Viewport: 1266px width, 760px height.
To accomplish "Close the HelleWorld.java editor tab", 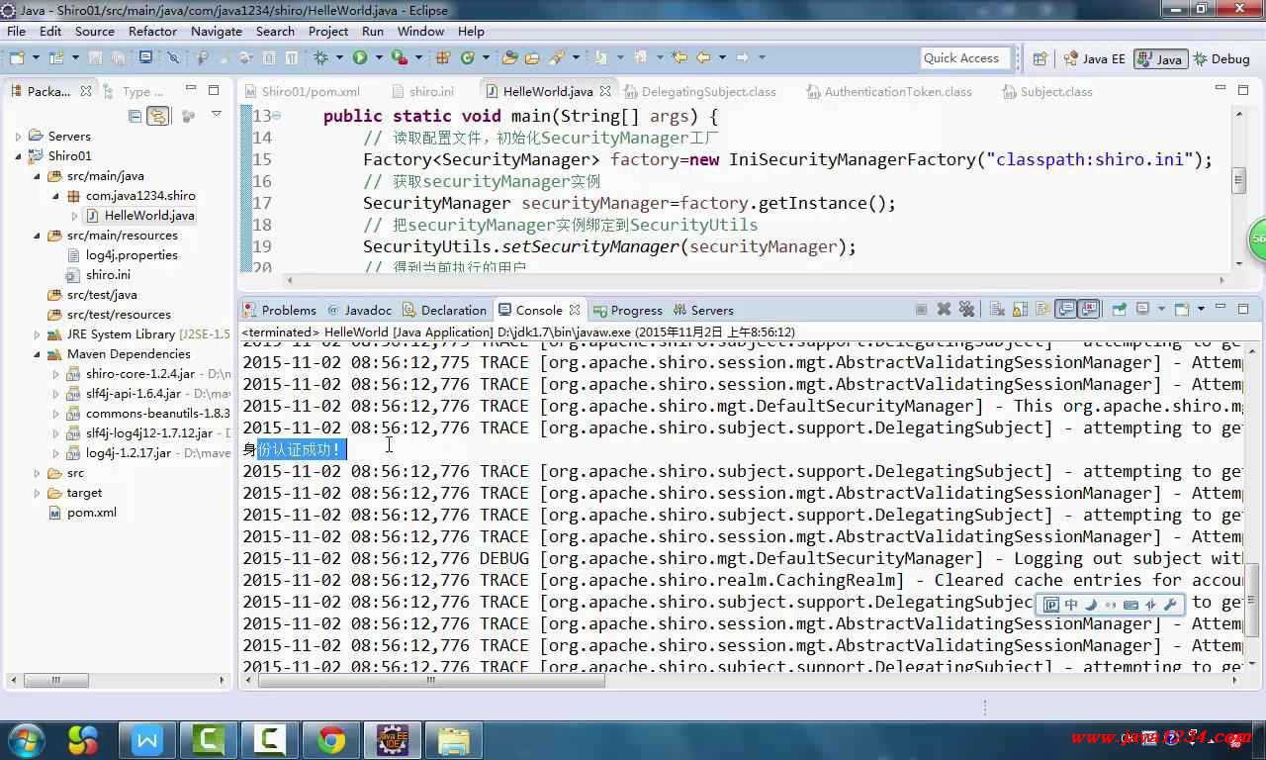I will tap(605, 91).
